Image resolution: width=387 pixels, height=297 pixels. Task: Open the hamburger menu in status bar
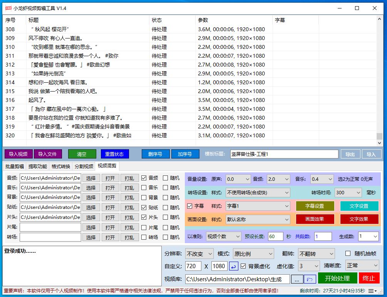pos(372,291)
